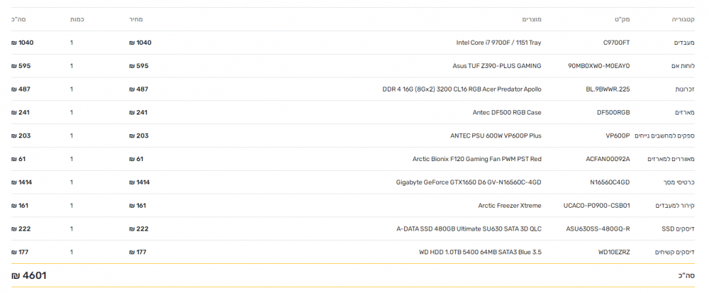
Task: Select product Arctic Bionix F120 Gaming Fan
Action: pos(477,159)
